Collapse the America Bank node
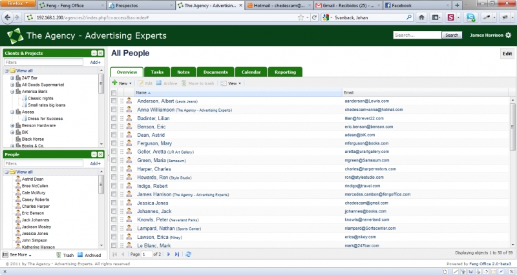The width and height of the screenshot is (517, 275). (12, 92)
